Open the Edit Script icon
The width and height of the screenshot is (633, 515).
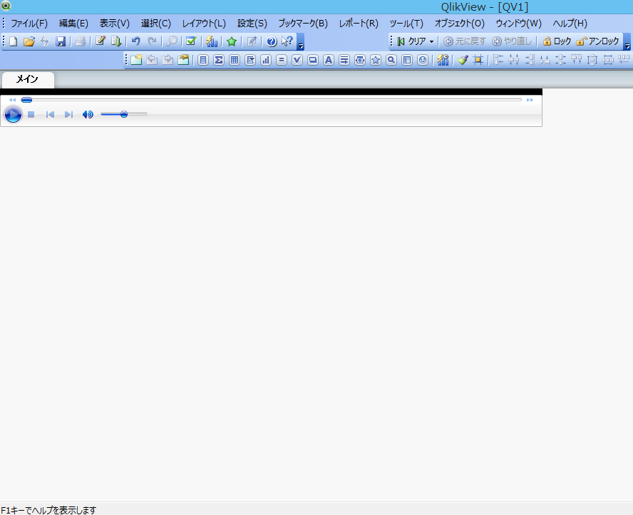coord(101,41)
